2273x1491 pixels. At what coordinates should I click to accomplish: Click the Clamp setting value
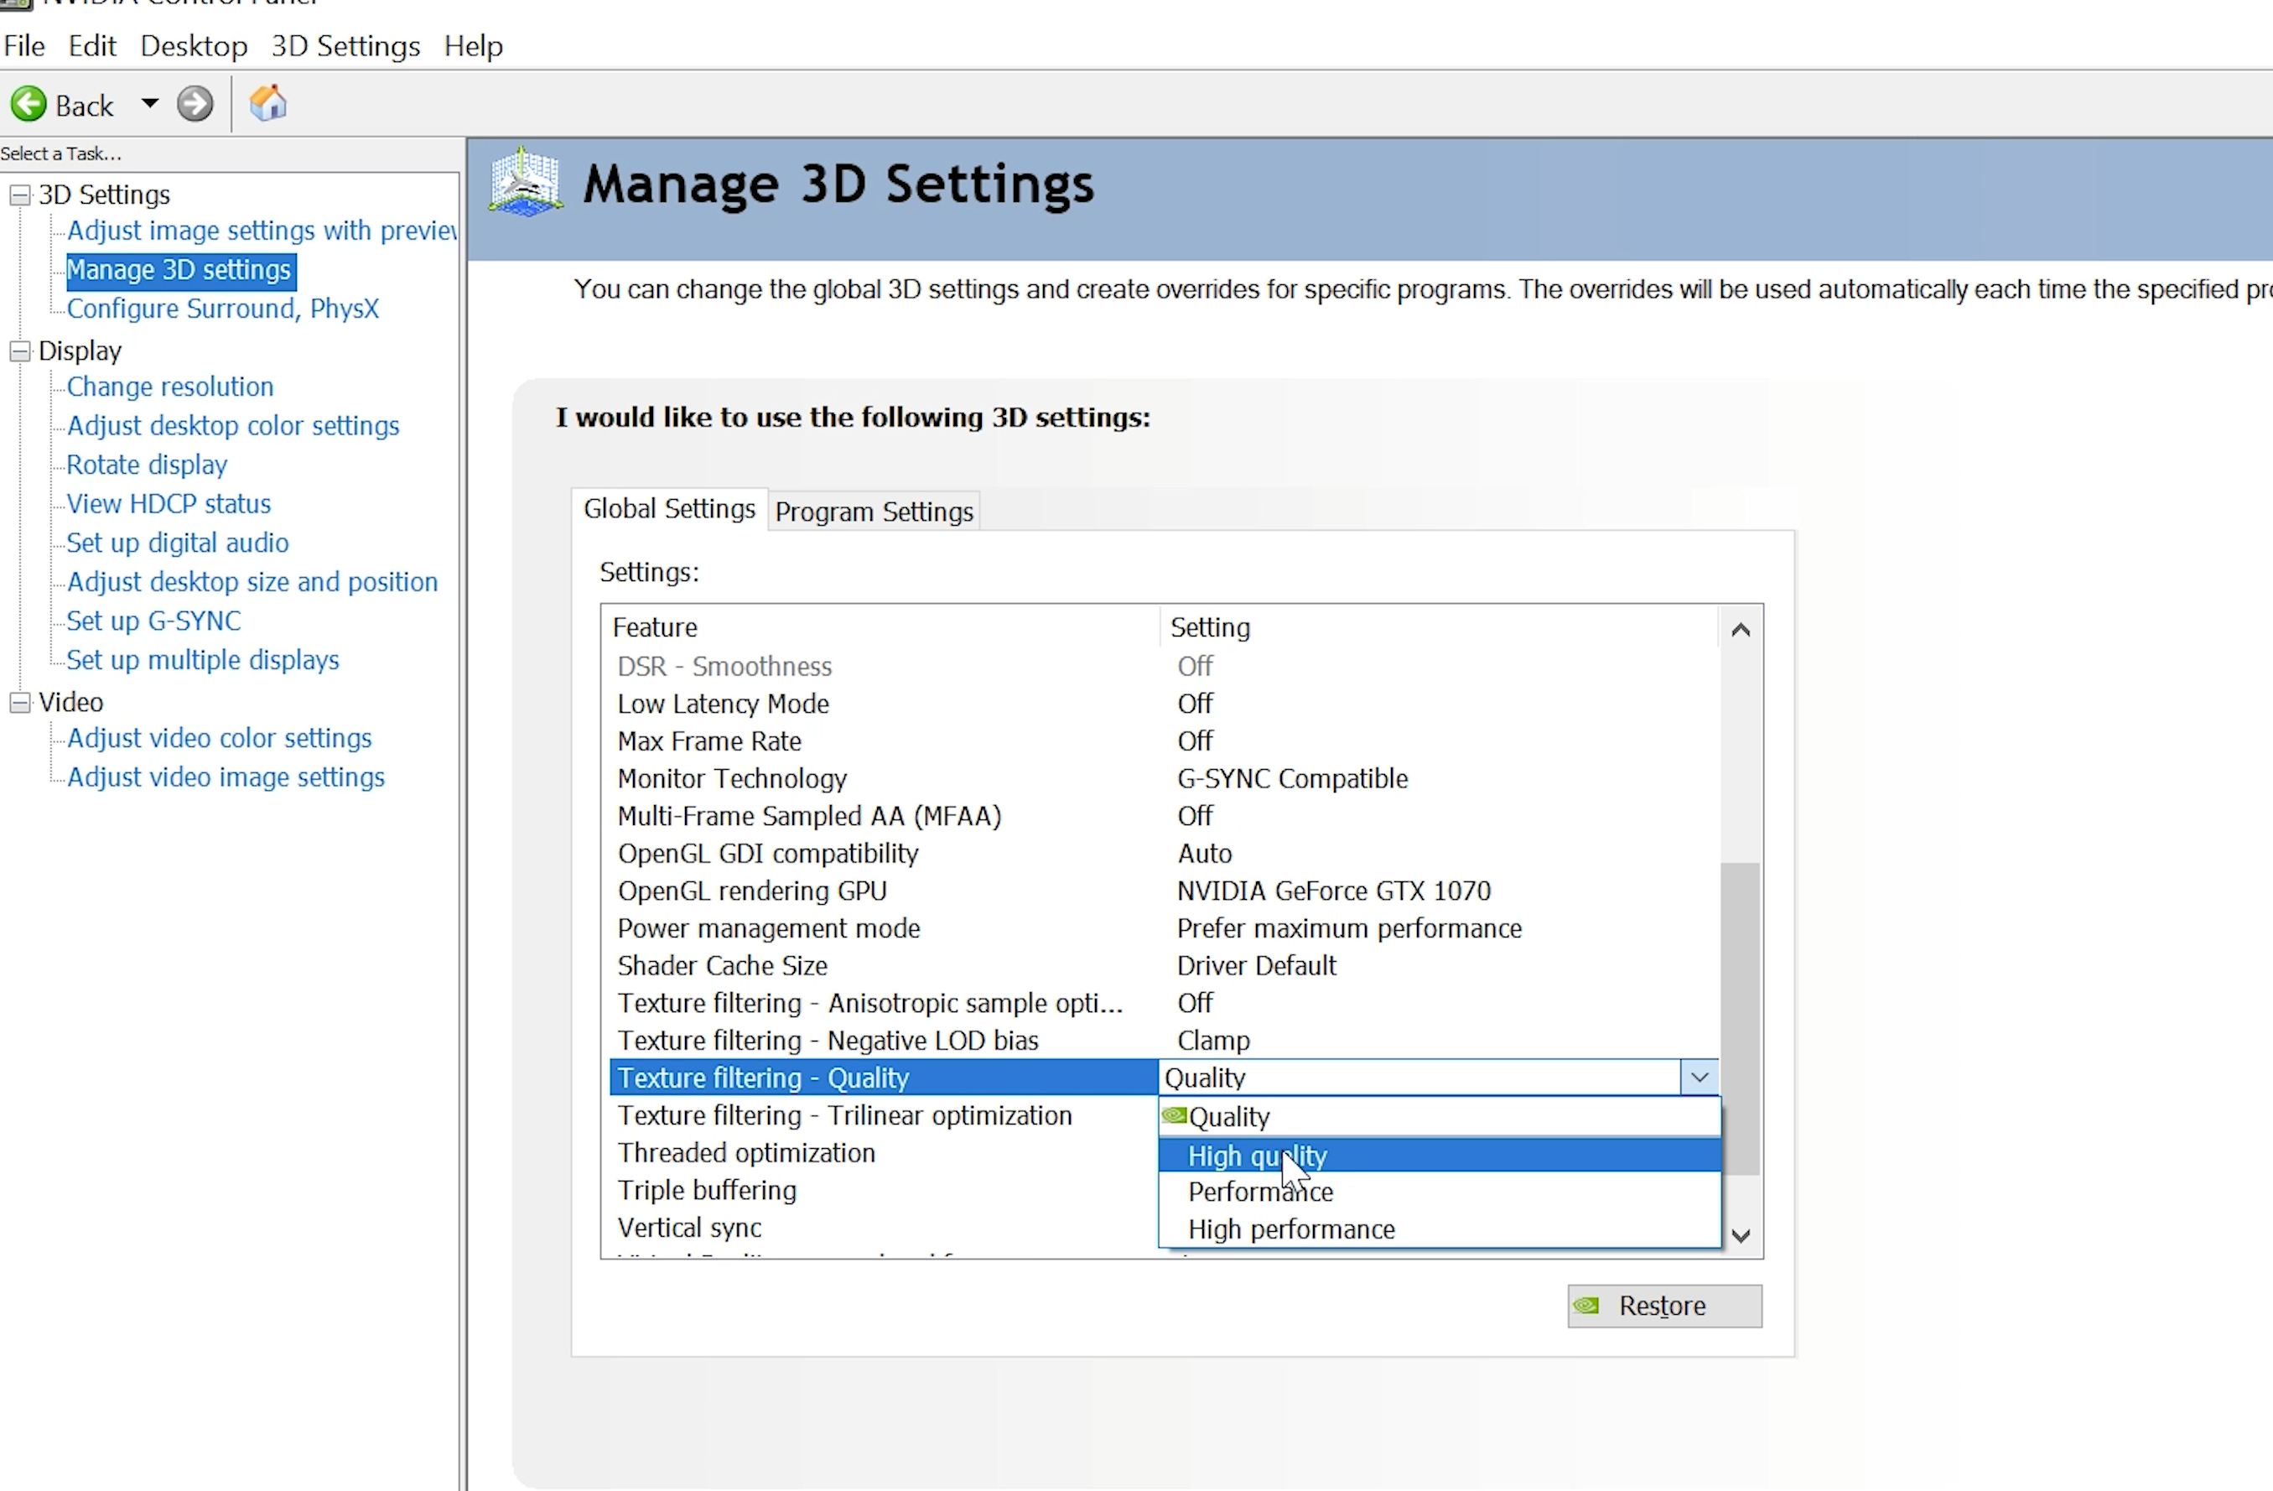(x=1213, y=1042)
